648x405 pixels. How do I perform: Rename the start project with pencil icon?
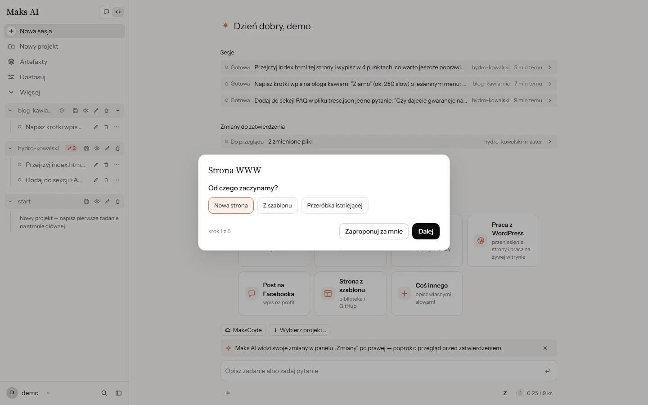107,202
